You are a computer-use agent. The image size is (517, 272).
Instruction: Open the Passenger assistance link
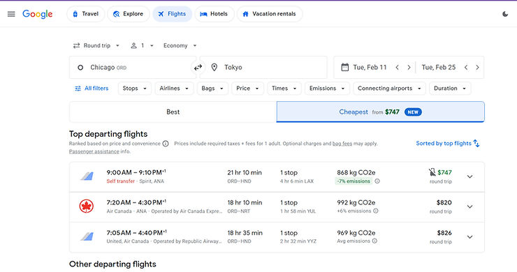coord(94,151)
